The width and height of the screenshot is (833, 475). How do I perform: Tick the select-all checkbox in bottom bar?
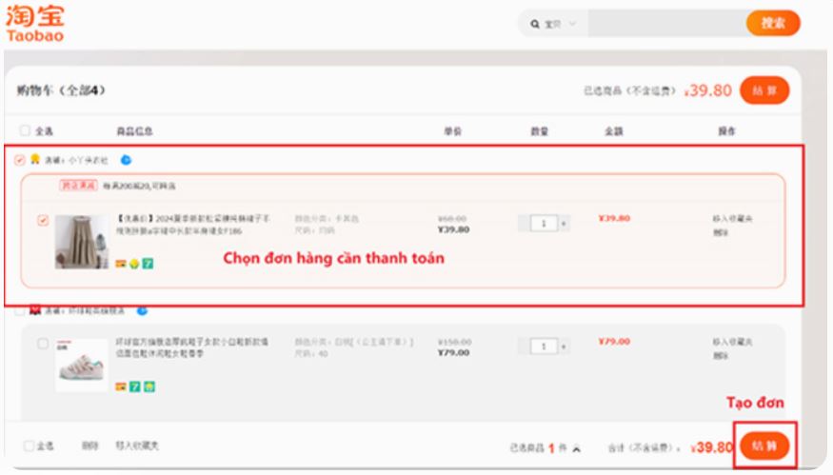(30, 445)
